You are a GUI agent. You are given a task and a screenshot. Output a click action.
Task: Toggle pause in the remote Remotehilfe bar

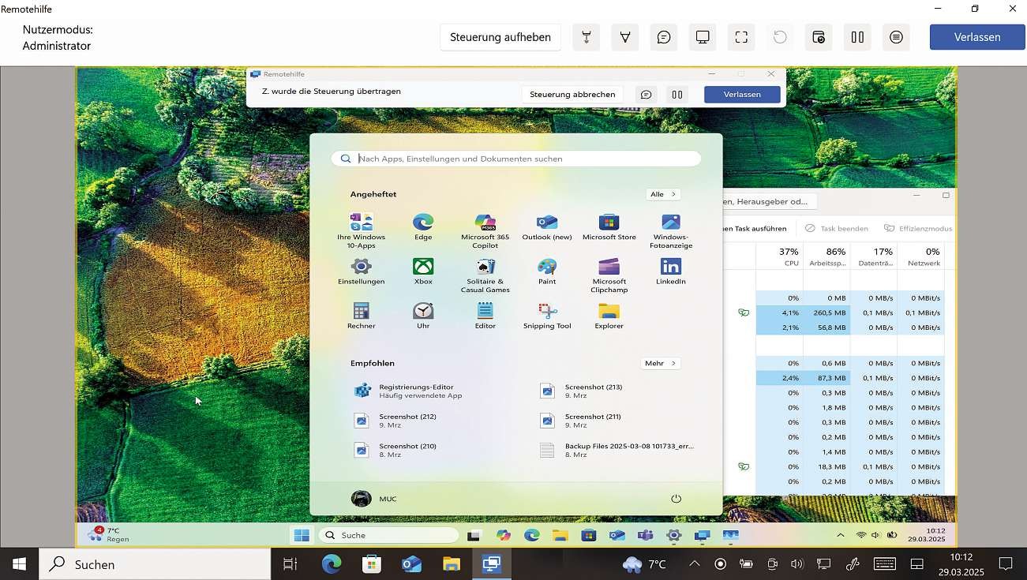click(677, 95)
